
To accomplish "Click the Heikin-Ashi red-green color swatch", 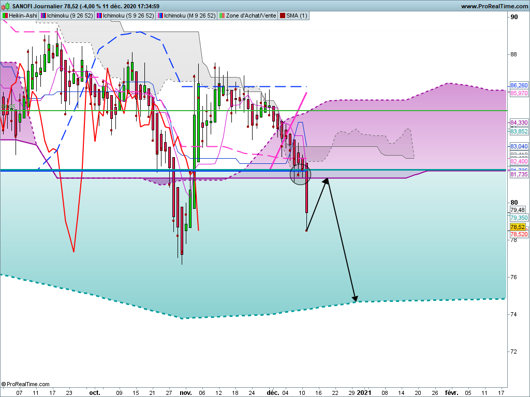I will [5, 16].
